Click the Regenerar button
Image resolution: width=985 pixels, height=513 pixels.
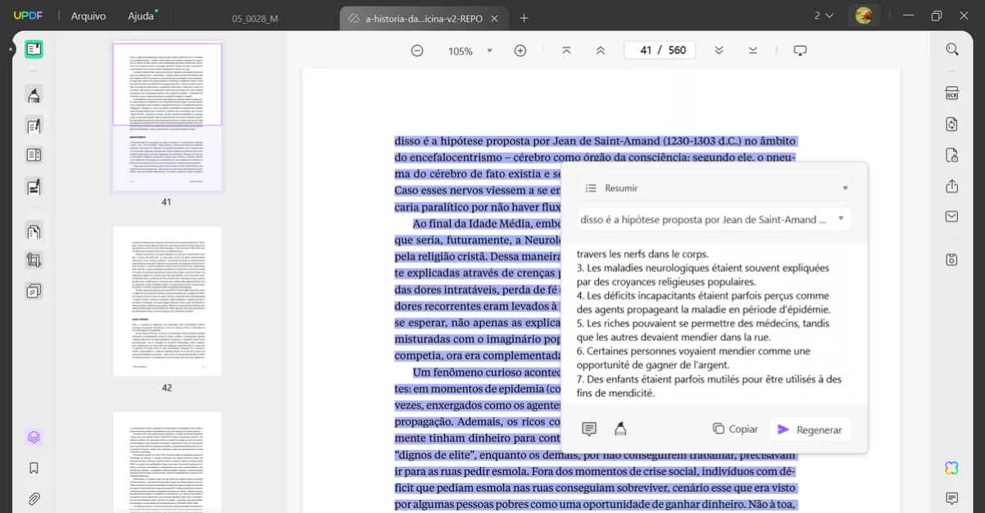click(x=810, y=429)
